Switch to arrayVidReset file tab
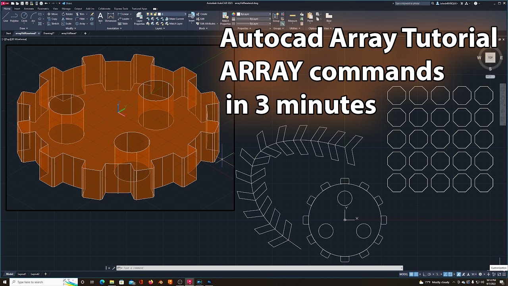508x286 pixels. [x=69, y=33]
